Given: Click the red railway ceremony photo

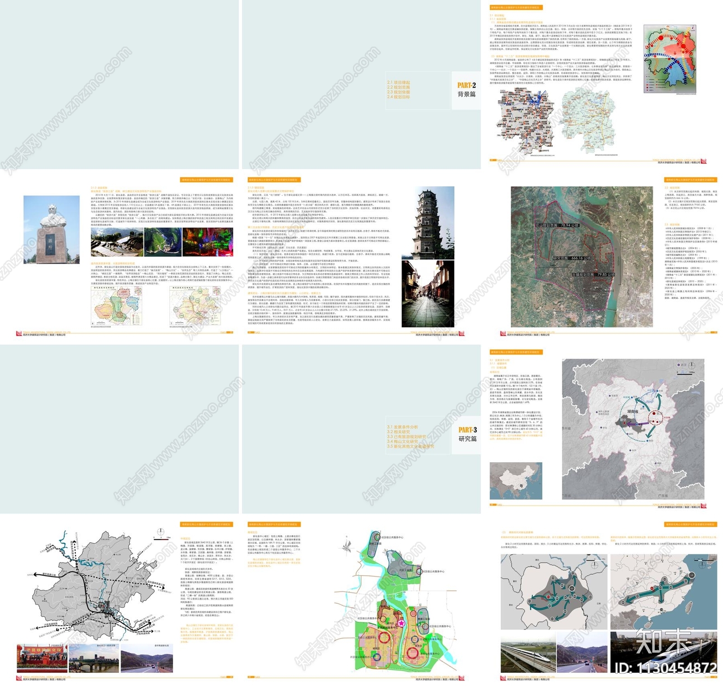Looking at the screenshot, I should point(42,658).
